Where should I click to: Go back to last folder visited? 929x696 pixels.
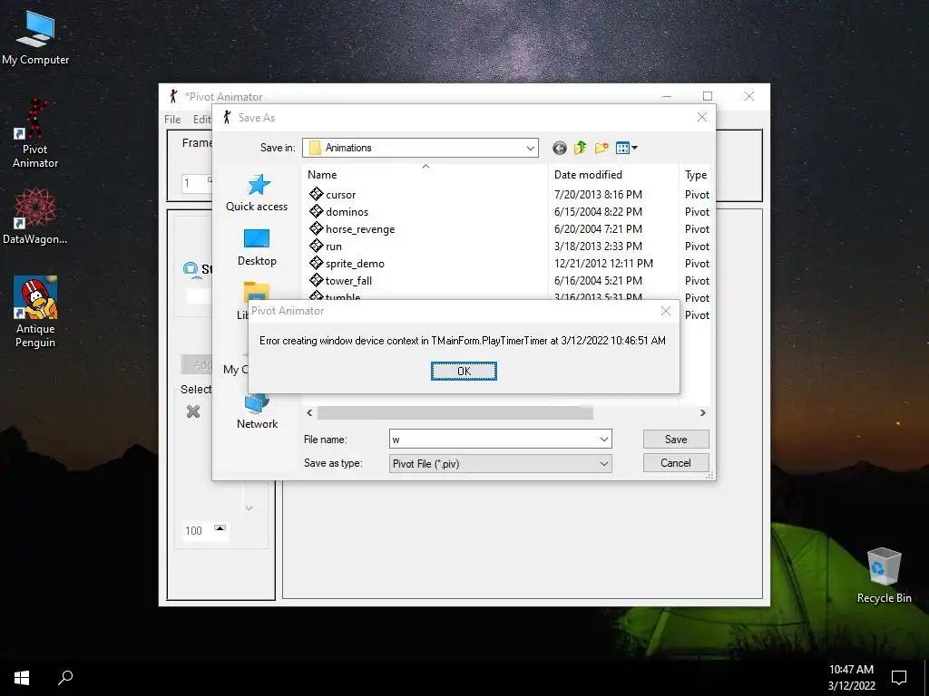pos(559,148)
